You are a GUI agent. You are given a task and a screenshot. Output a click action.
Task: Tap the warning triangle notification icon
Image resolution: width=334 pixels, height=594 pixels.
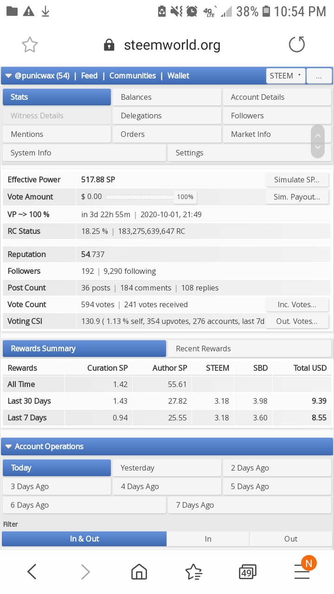pos(29,11)
